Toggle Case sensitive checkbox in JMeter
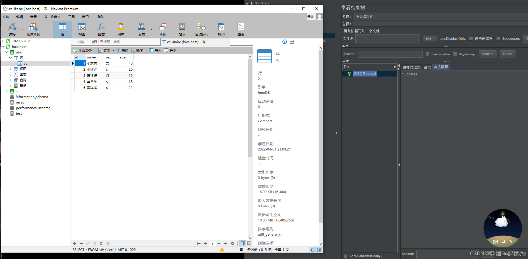 (x=427, y=54)
